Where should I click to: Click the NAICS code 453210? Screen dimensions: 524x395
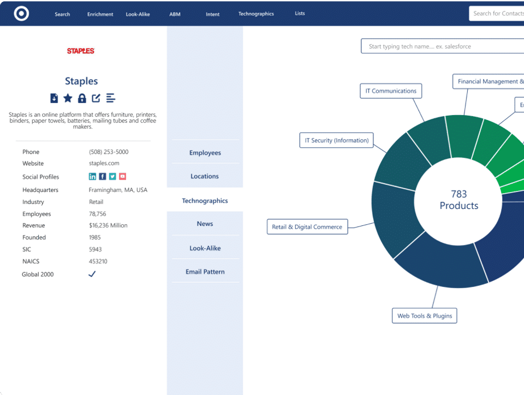point(98,261)
